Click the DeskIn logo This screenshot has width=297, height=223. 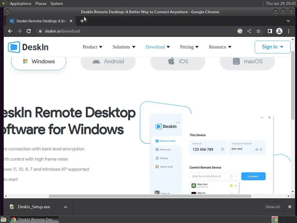click(x=28, y=47)
